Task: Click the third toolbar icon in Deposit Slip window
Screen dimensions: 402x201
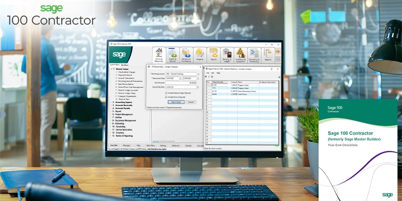Action: pyautogui.click(x=212, y=77)
